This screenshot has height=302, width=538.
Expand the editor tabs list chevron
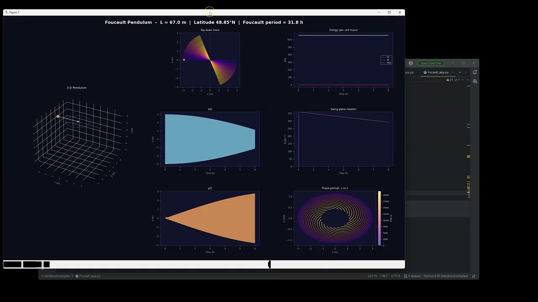point(460,72)
